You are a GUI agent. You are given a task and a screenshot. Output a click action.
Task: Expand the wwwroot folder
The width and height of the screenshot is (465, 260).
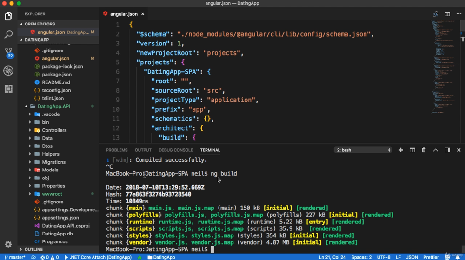[x=58, y=194]
